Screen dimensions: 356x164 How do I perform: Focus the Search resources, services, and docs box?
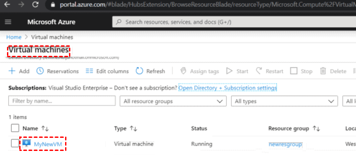(x=234, y=22)
